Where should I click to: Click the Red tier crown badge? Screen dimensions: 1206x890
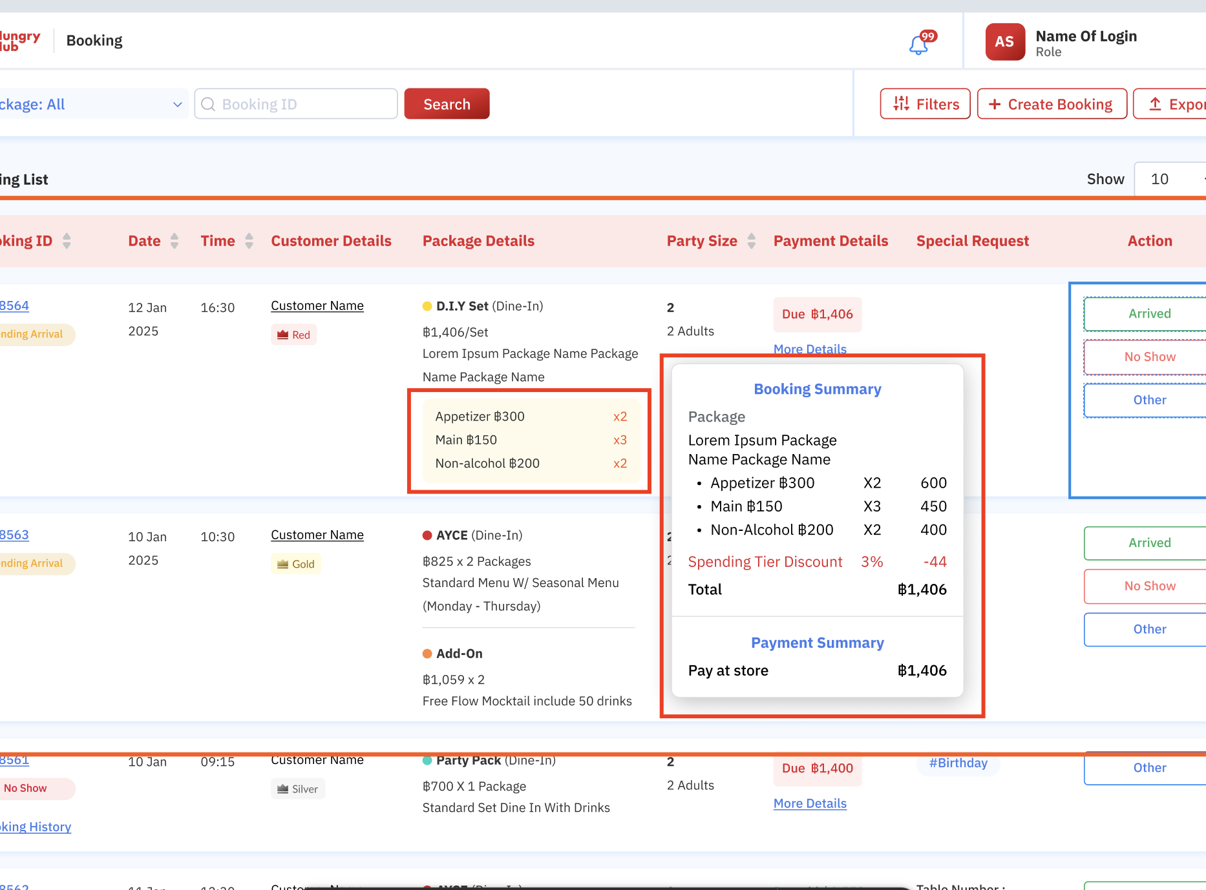tap(293, 335)
